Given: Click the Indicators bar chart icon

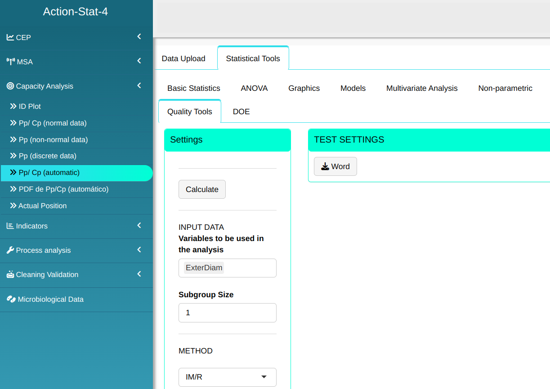Looking at the screenshot, I should (10, 226).
